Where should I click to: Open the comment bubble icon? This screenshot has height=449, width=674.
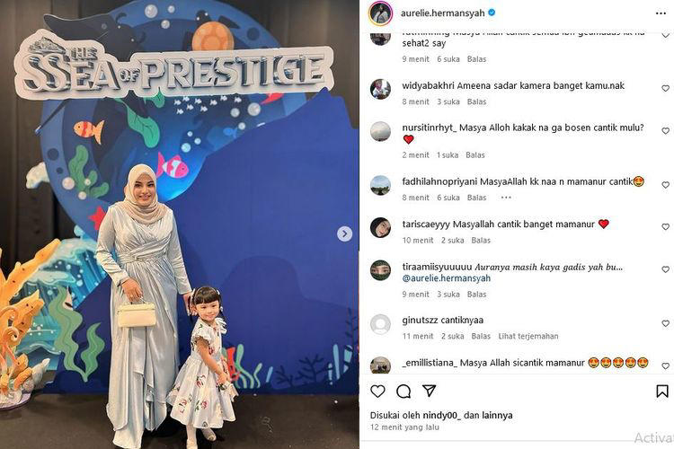click(x=404, y=391)
